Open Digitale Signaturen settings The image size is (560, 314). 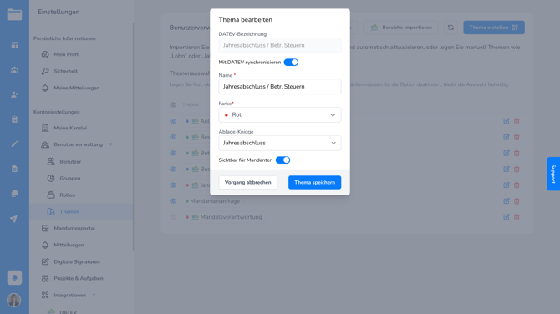(x=77, y=261)
